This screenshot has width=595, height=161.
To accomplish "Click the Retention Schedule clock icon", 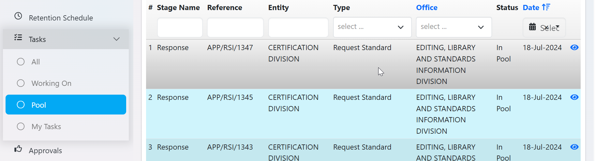I will pyautogui.click(x=18, y=16).
